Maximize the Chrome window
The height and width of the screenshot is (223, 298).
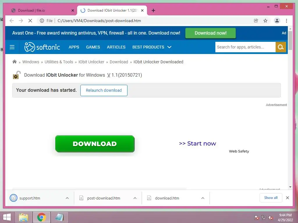tap(276, 6)
